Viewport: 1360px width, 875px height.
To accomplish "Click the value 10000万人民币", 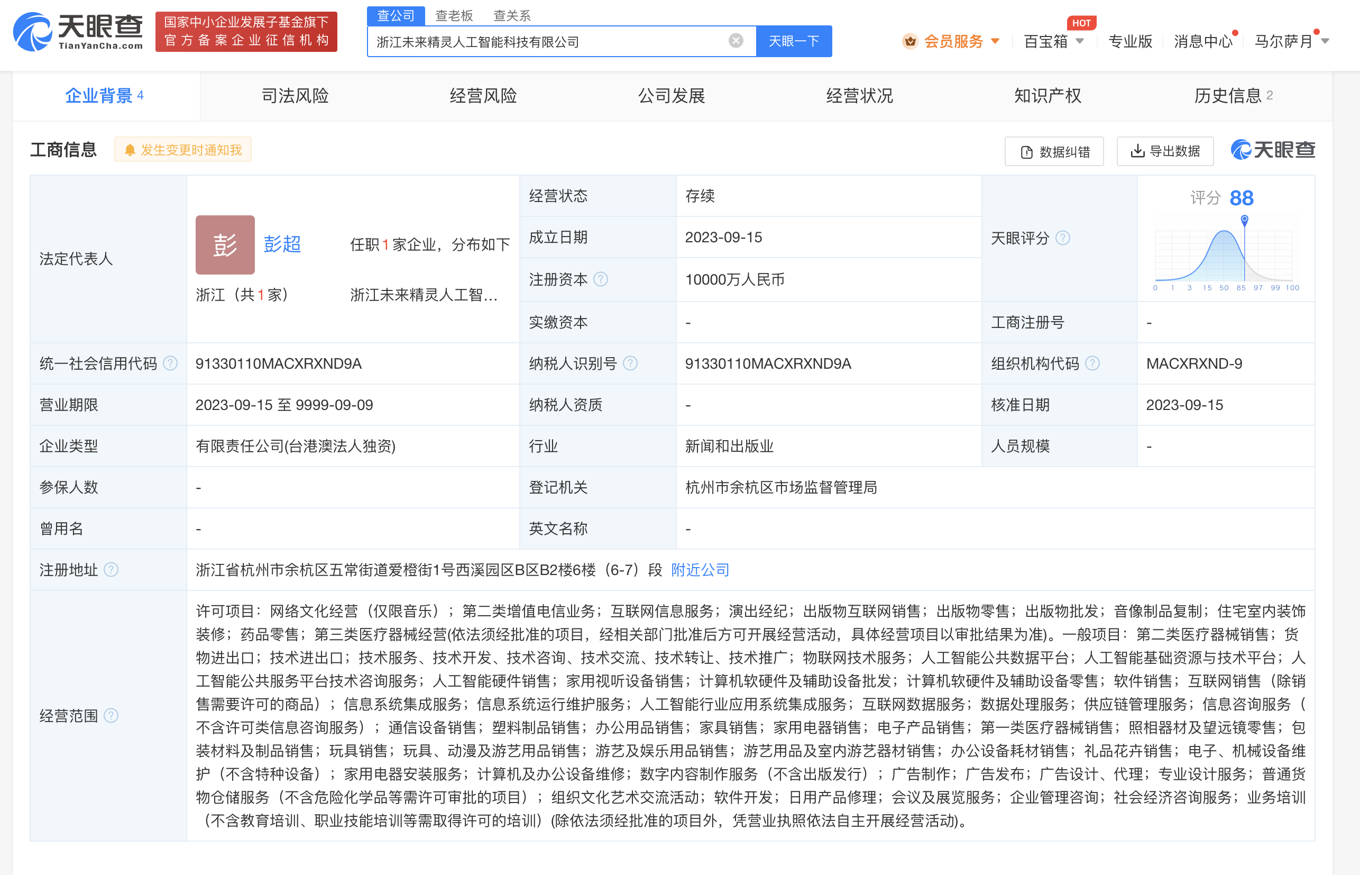I will 735,279.
